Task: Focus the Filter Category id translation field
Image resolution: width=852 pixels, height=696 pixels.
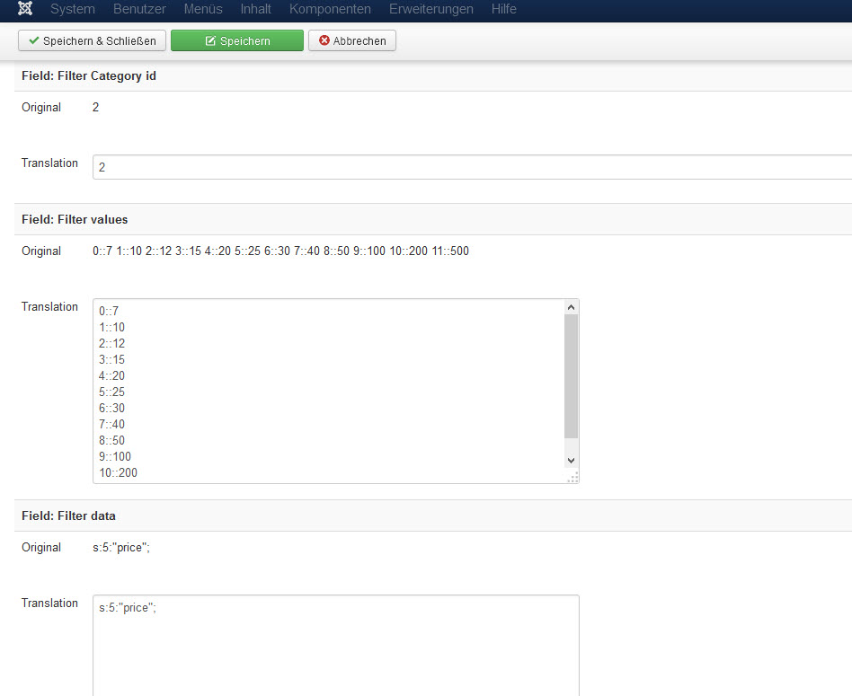Action: coord(472,167)
